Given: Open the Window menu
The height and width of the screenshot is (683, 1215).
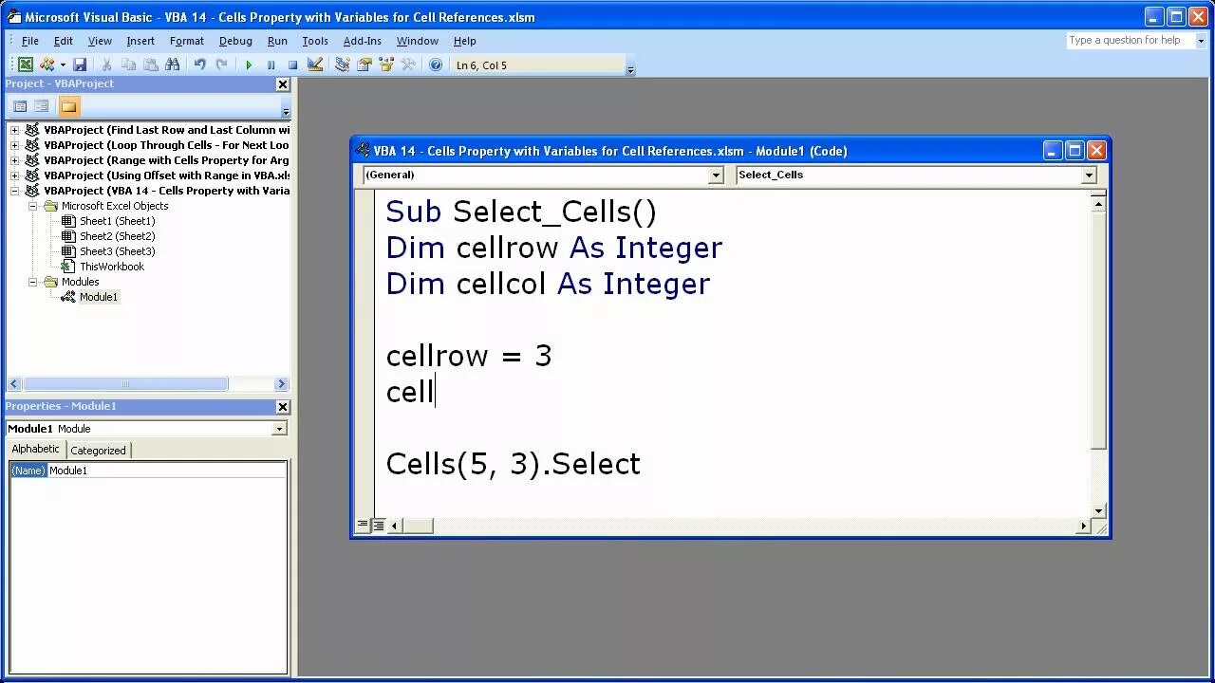Looking at the screenshot, I should 418,41.
